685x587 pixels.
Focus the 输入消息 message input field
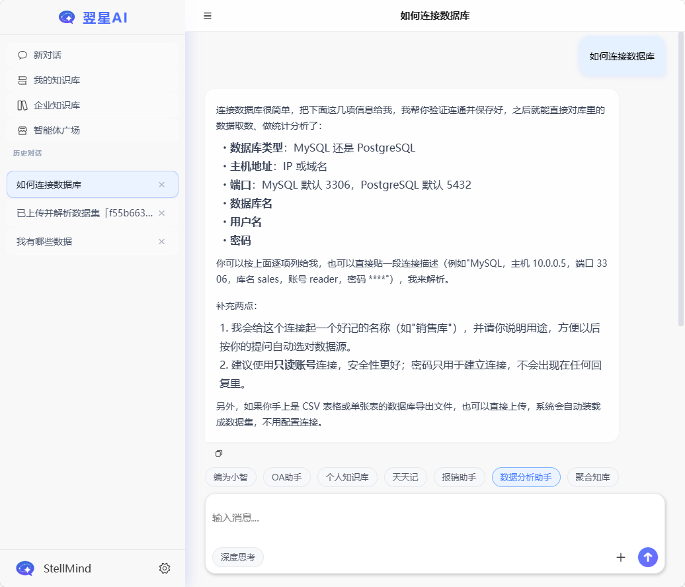point(434,518)
